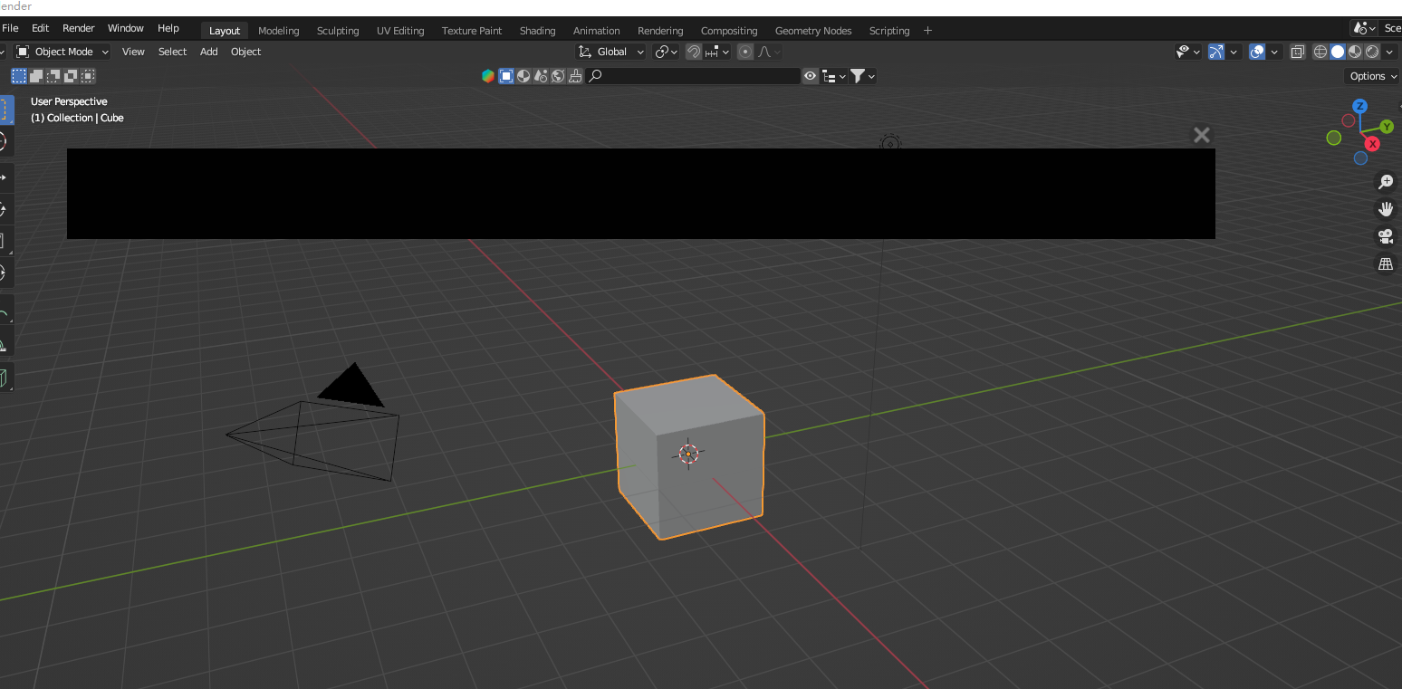Select Solid viewport shading mode

tap(1338, 52)
